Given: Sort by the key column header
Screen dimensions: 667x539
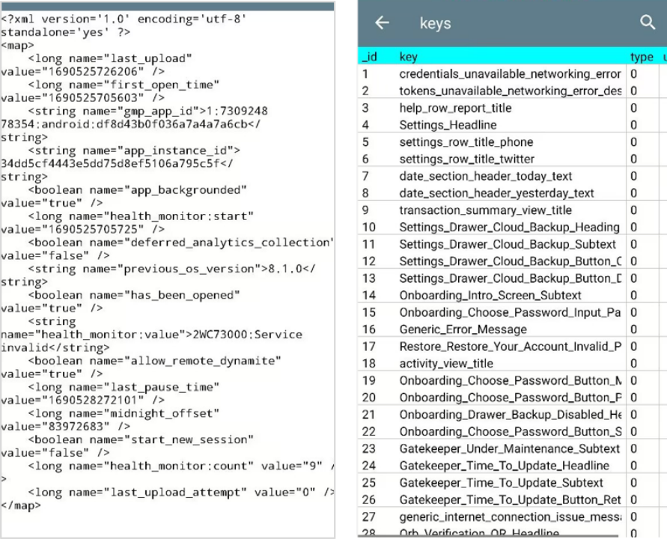Looking at the screenshot, I should (409, 57).
